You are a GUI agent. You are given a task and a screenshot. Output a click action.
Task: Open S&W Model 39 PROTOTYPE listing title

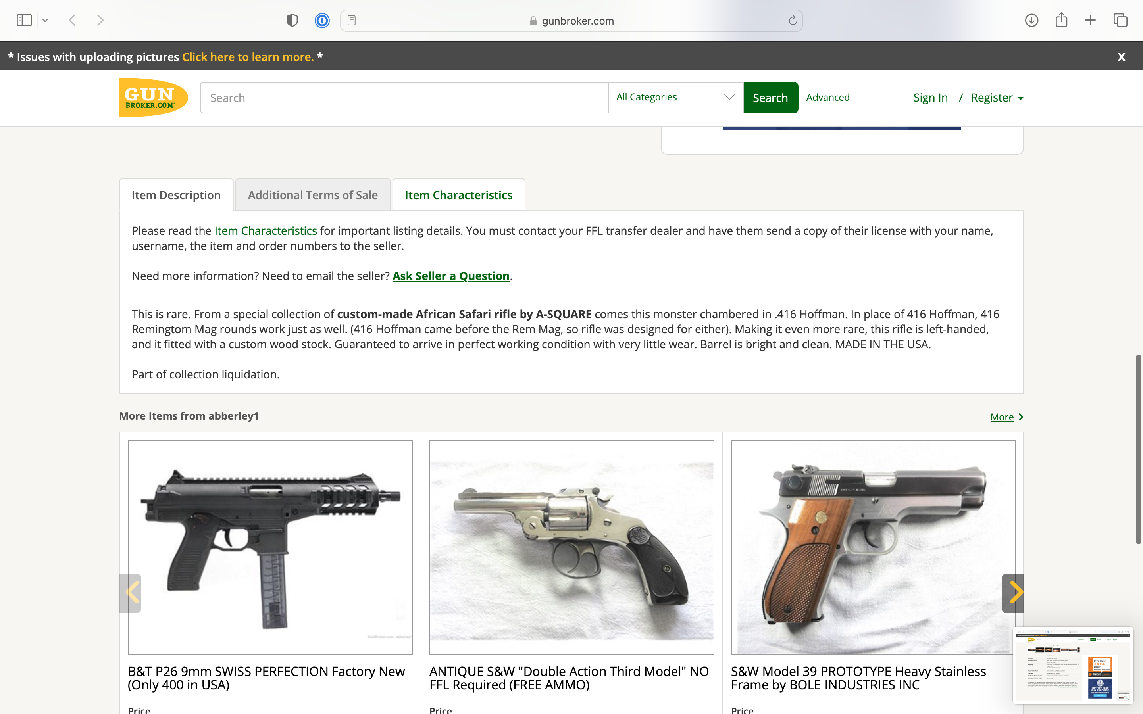(859, 678)
